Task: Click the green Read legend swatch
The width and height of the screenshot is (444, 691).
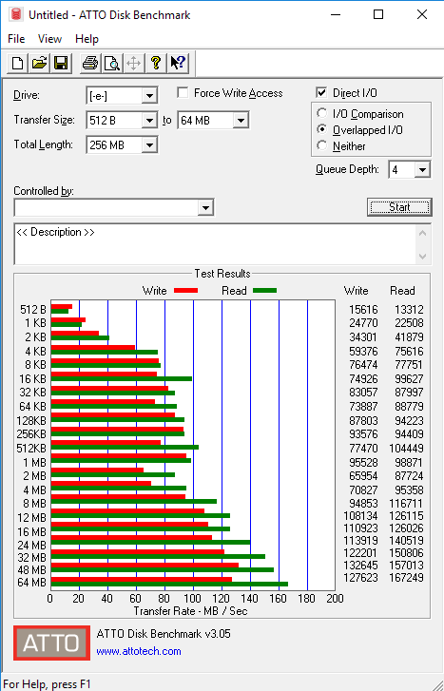Action: click(265, 291)
